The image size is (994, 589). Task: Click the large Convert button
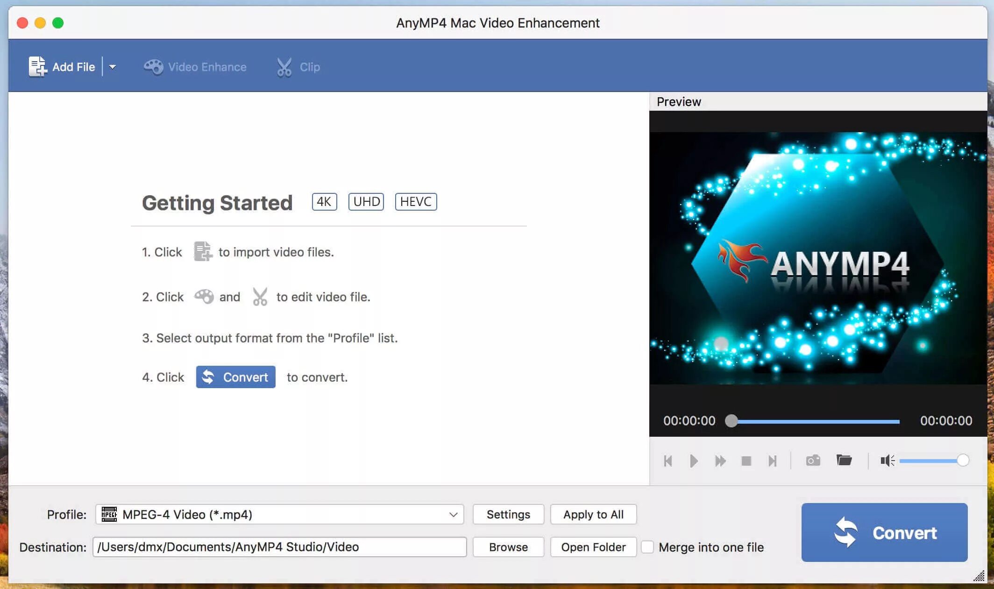884,532
